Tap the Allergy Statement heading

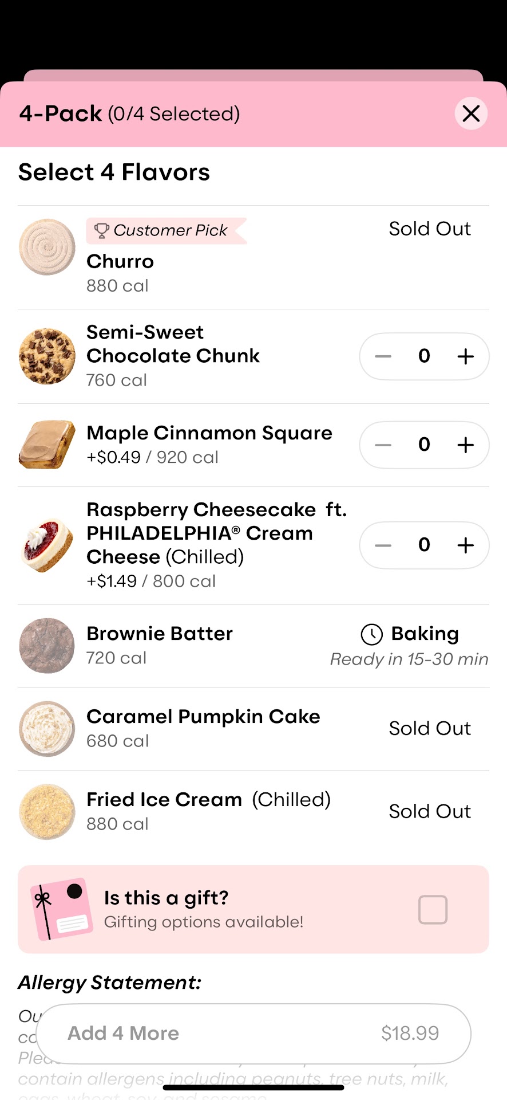coord(110,983)
